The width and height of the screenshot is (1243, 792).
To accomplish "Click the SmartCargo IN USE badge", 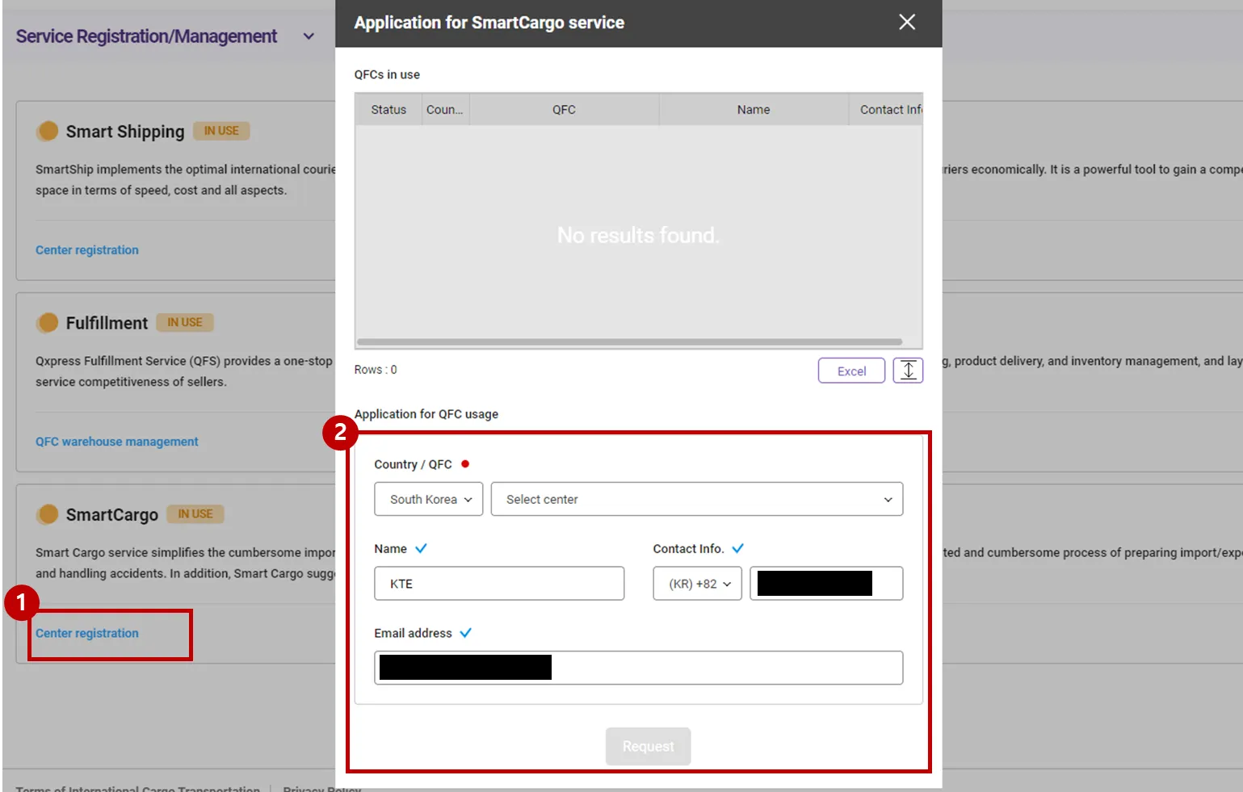I will (x=195, y=514).
